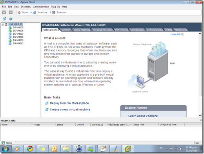204x154 pixels.
Task: Click the Name column header in Recent Tasks
Action: (16, 125)
